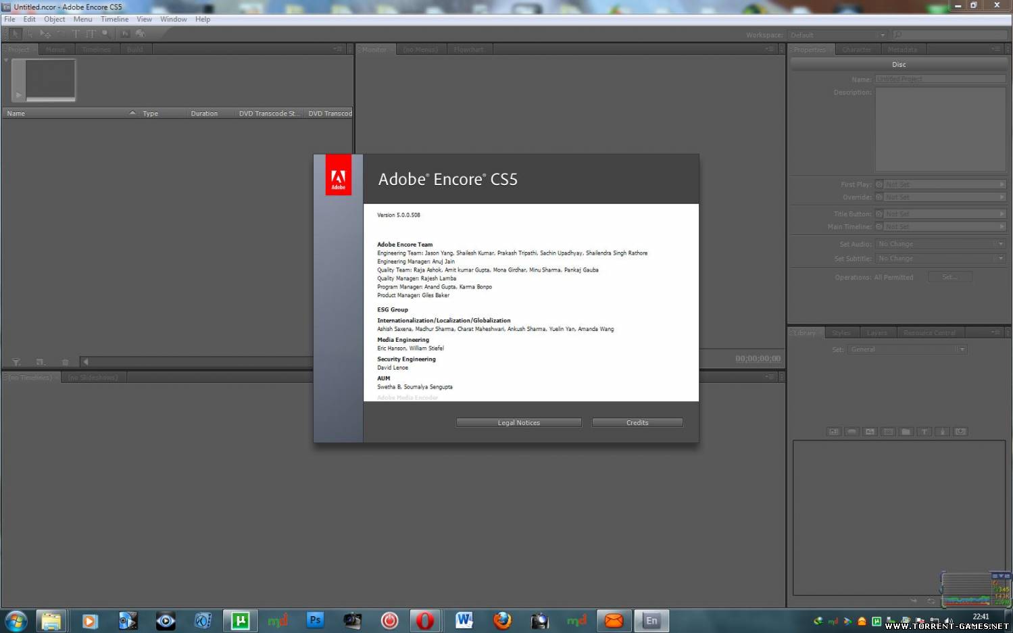Select the Move tool
This screenshot has width=1013, height=633.
point(45,34)
